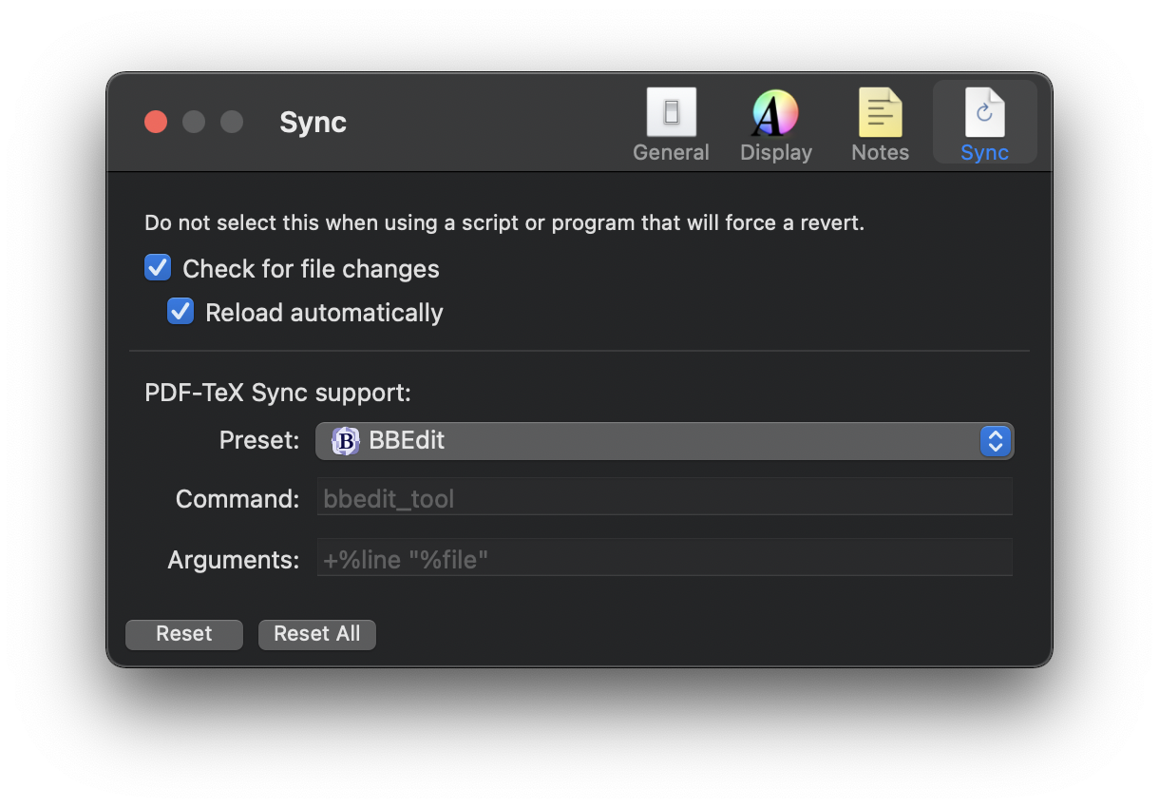Click the BBEdit app icon in Preset

coord(345,441)
